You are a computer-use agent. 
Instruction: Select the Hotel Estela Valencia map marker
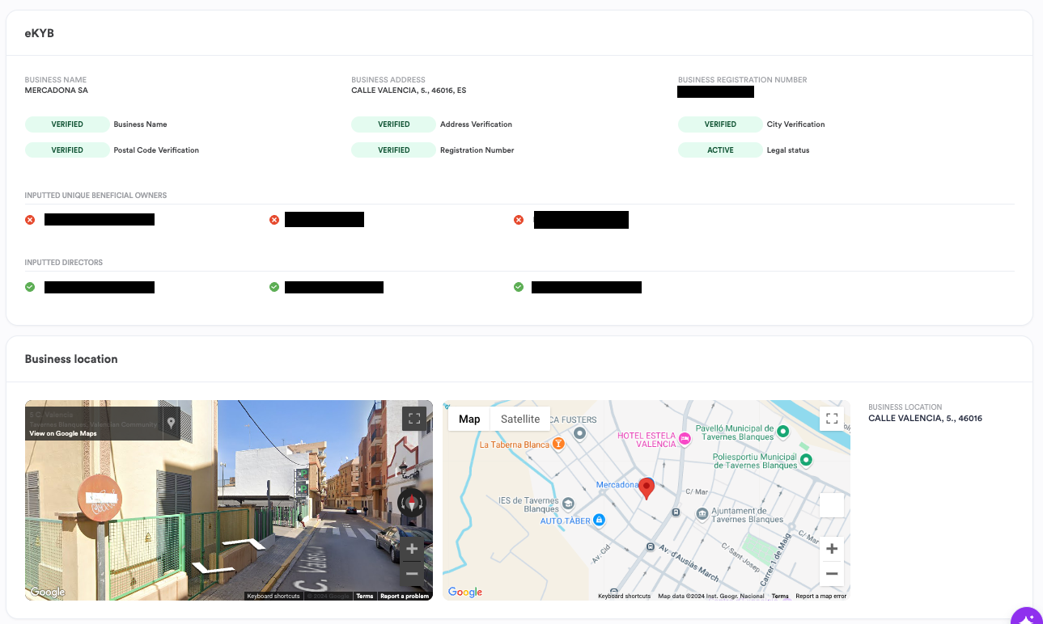(685, 439)
